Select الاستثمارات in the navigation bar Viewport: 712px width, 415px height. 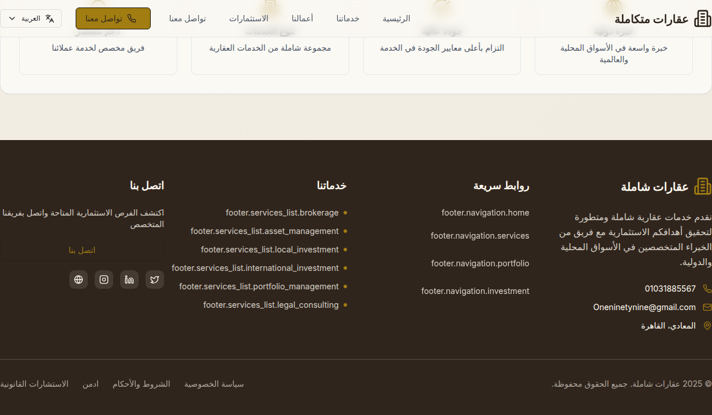[x=248, y=18]
